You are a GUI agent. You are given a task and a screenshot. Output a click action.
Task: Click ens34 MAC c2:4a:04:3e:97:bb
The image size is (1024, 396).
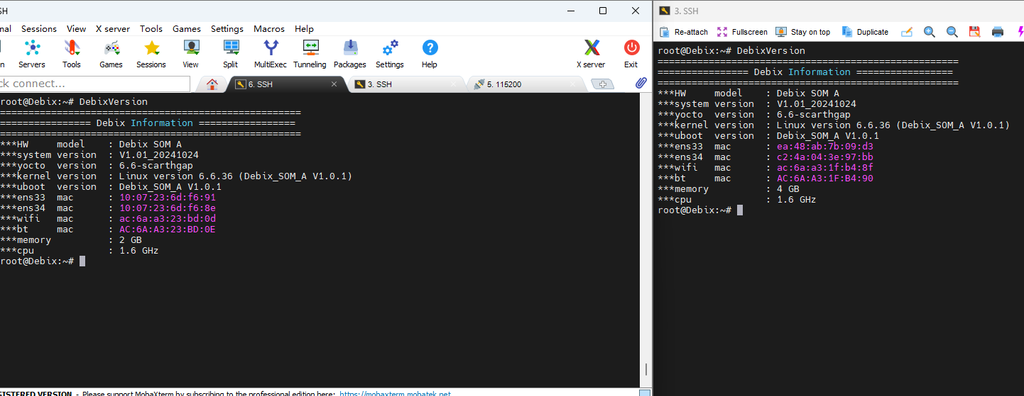tap(825, 157)
